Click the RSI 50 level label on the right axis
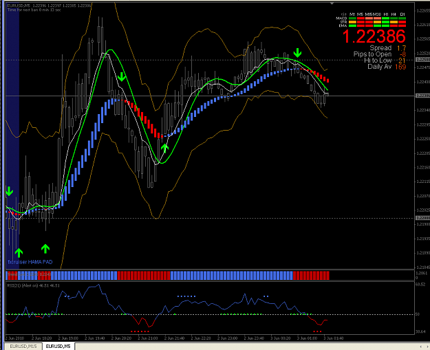This screenshot has height=350, width=430. point(418,314)
